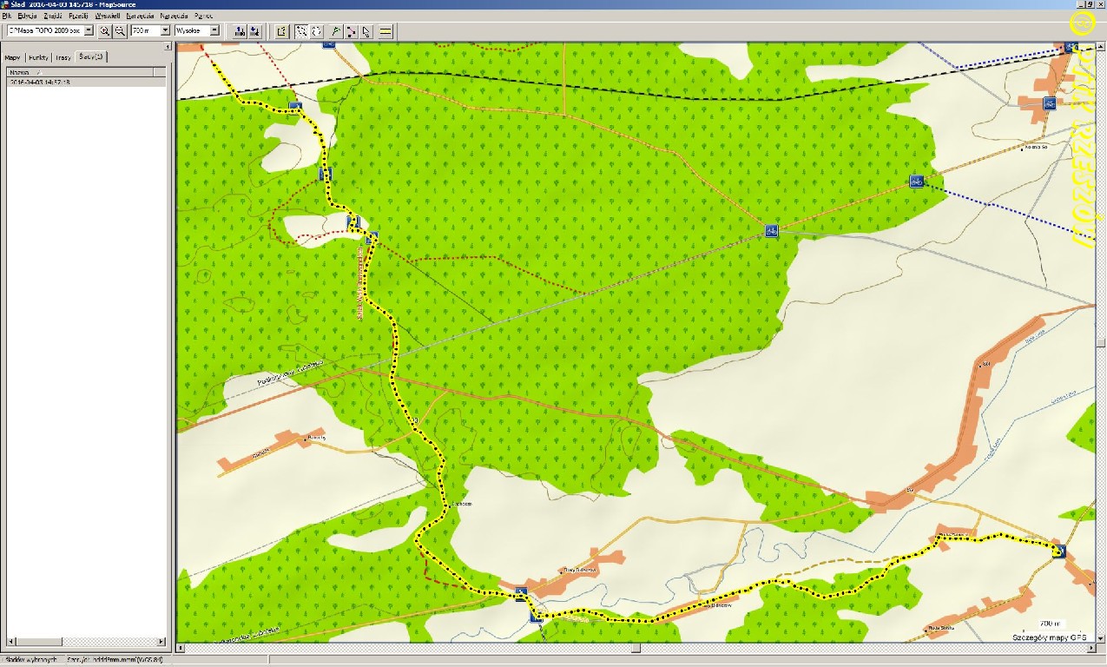Select the dotted-square map selection tool
This screenshot has width=1107, height=667.
click(301, 31)
